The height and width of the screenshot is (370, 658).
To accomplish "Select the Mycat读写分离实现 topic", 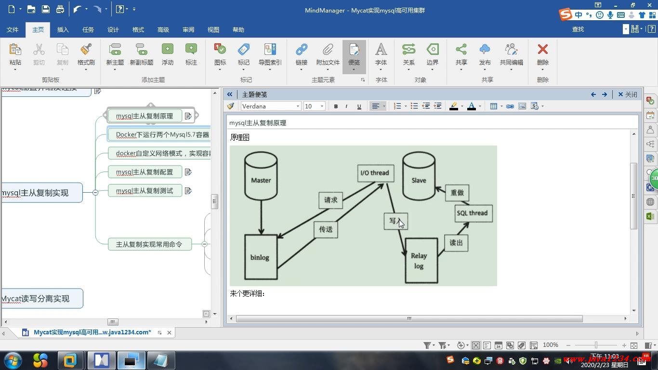I will point(42,299).
